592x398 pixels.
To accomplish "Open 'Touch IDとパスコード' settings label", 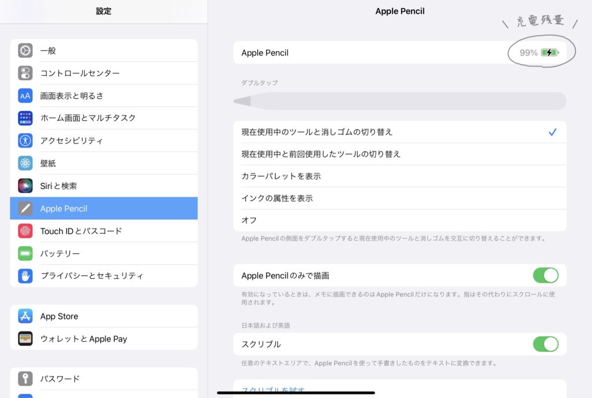I will 81,231.
